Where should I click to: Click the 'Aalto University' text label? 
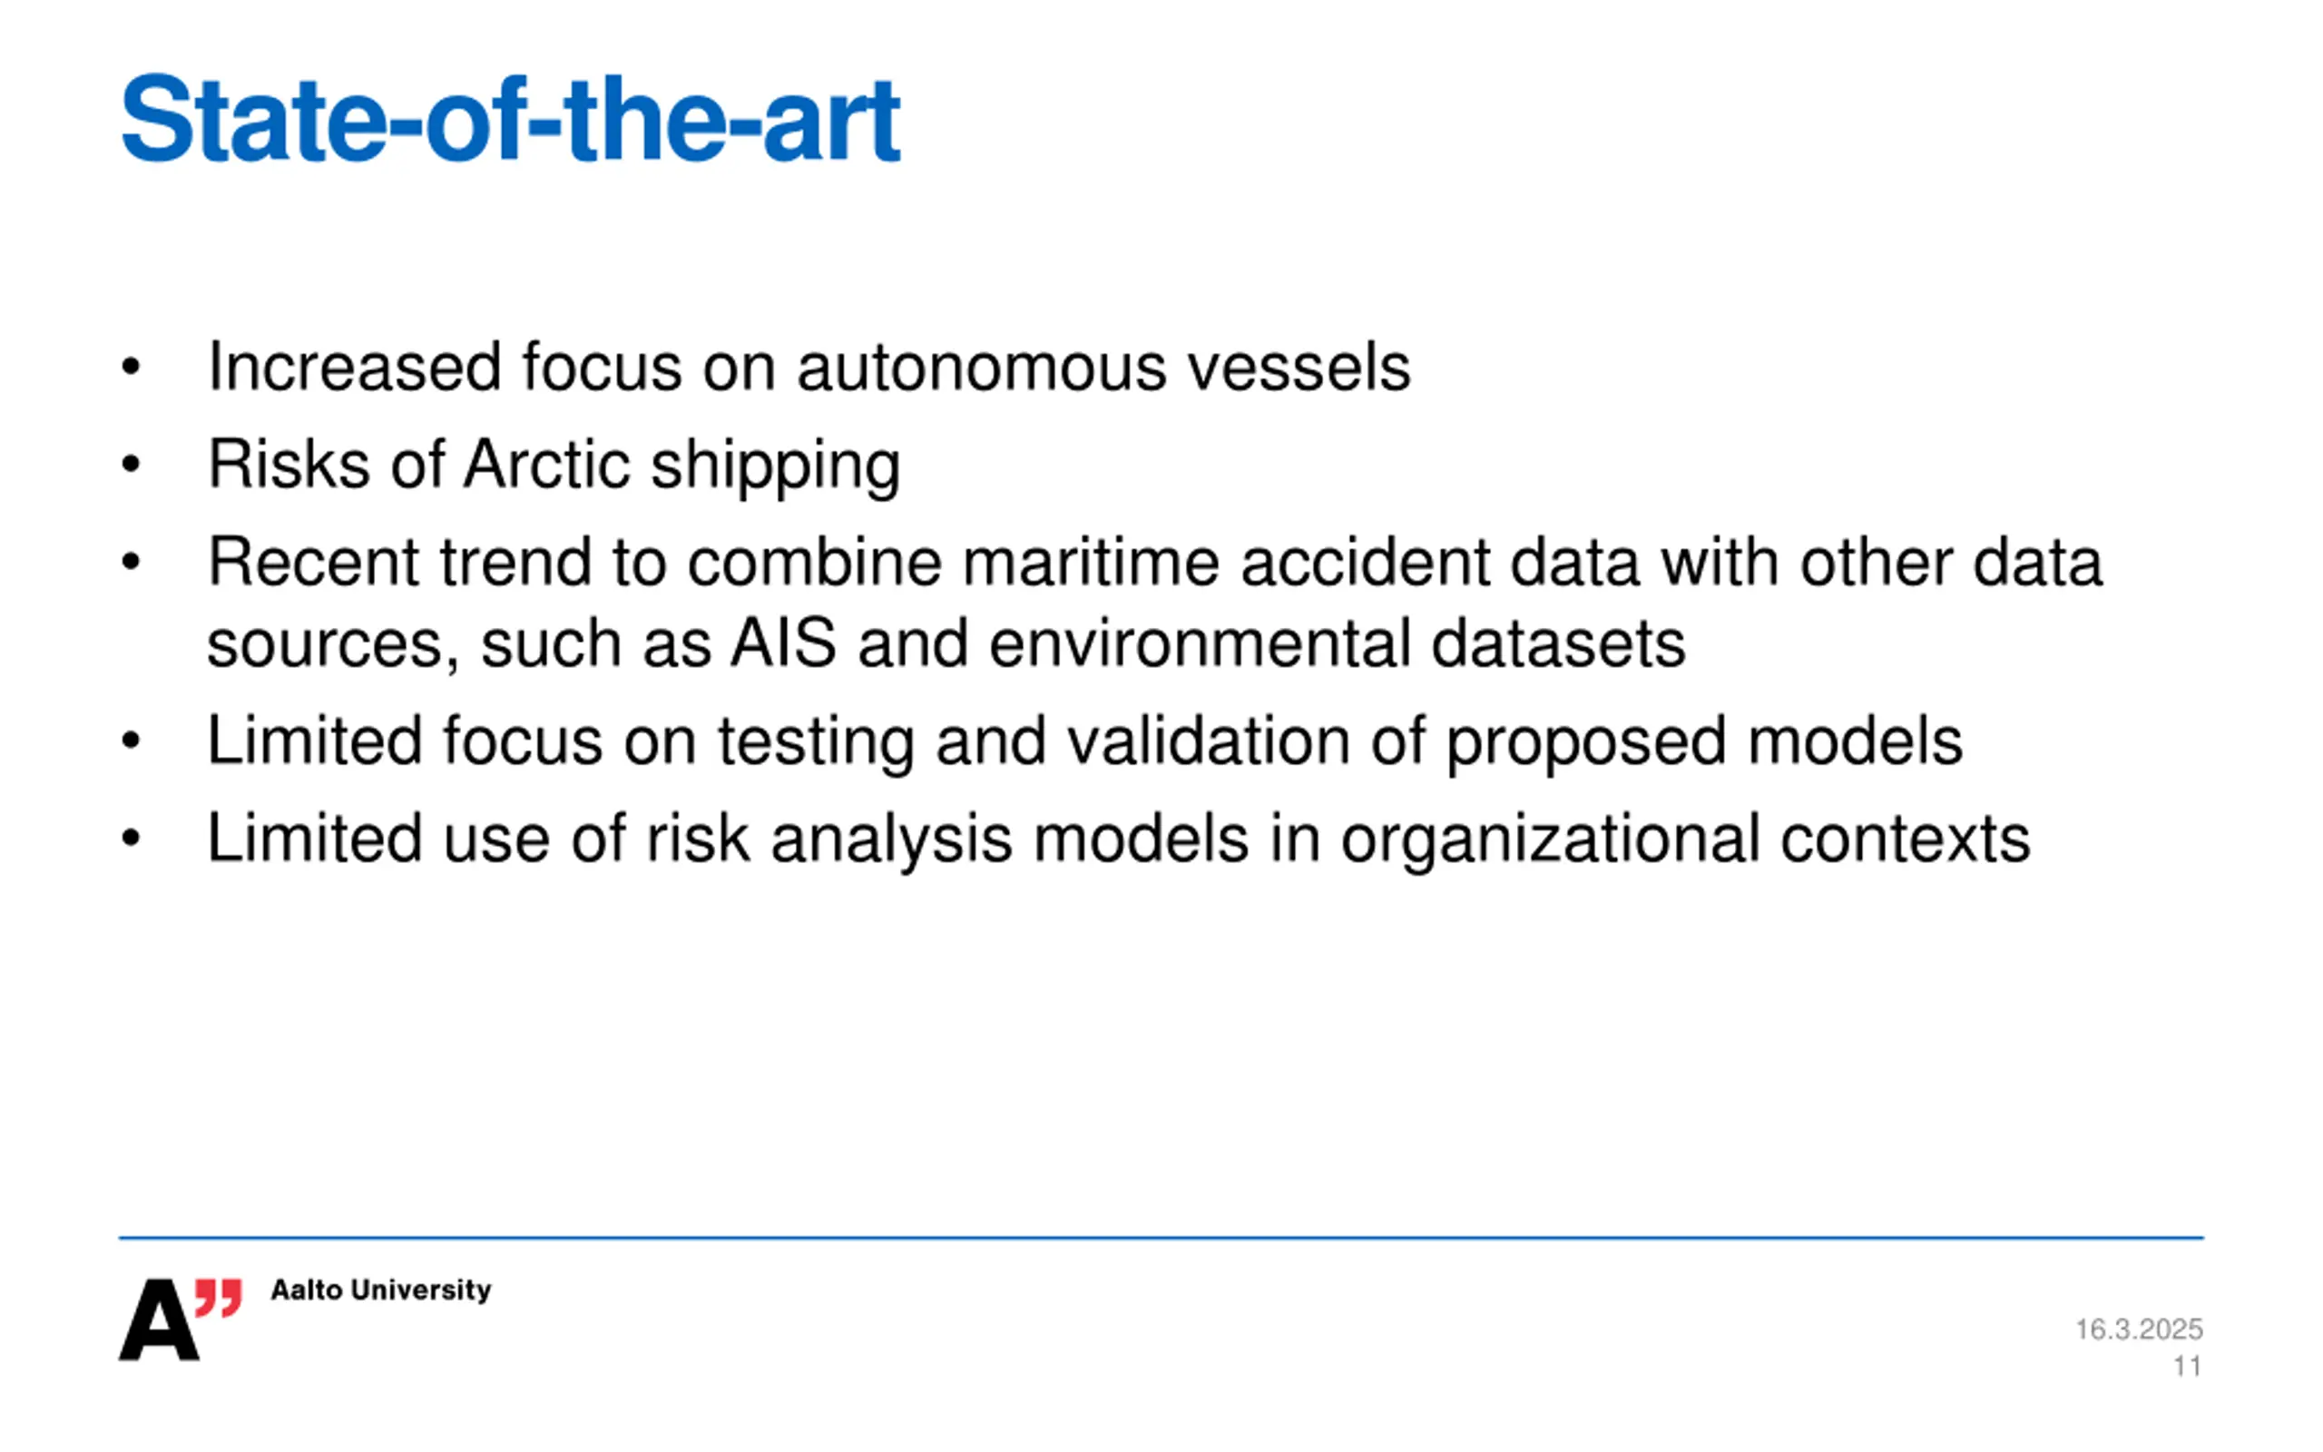point(381,1290)
